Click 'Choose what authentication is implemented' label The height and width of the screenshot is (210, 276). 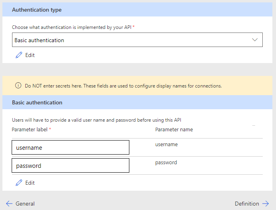pos(72,27)
